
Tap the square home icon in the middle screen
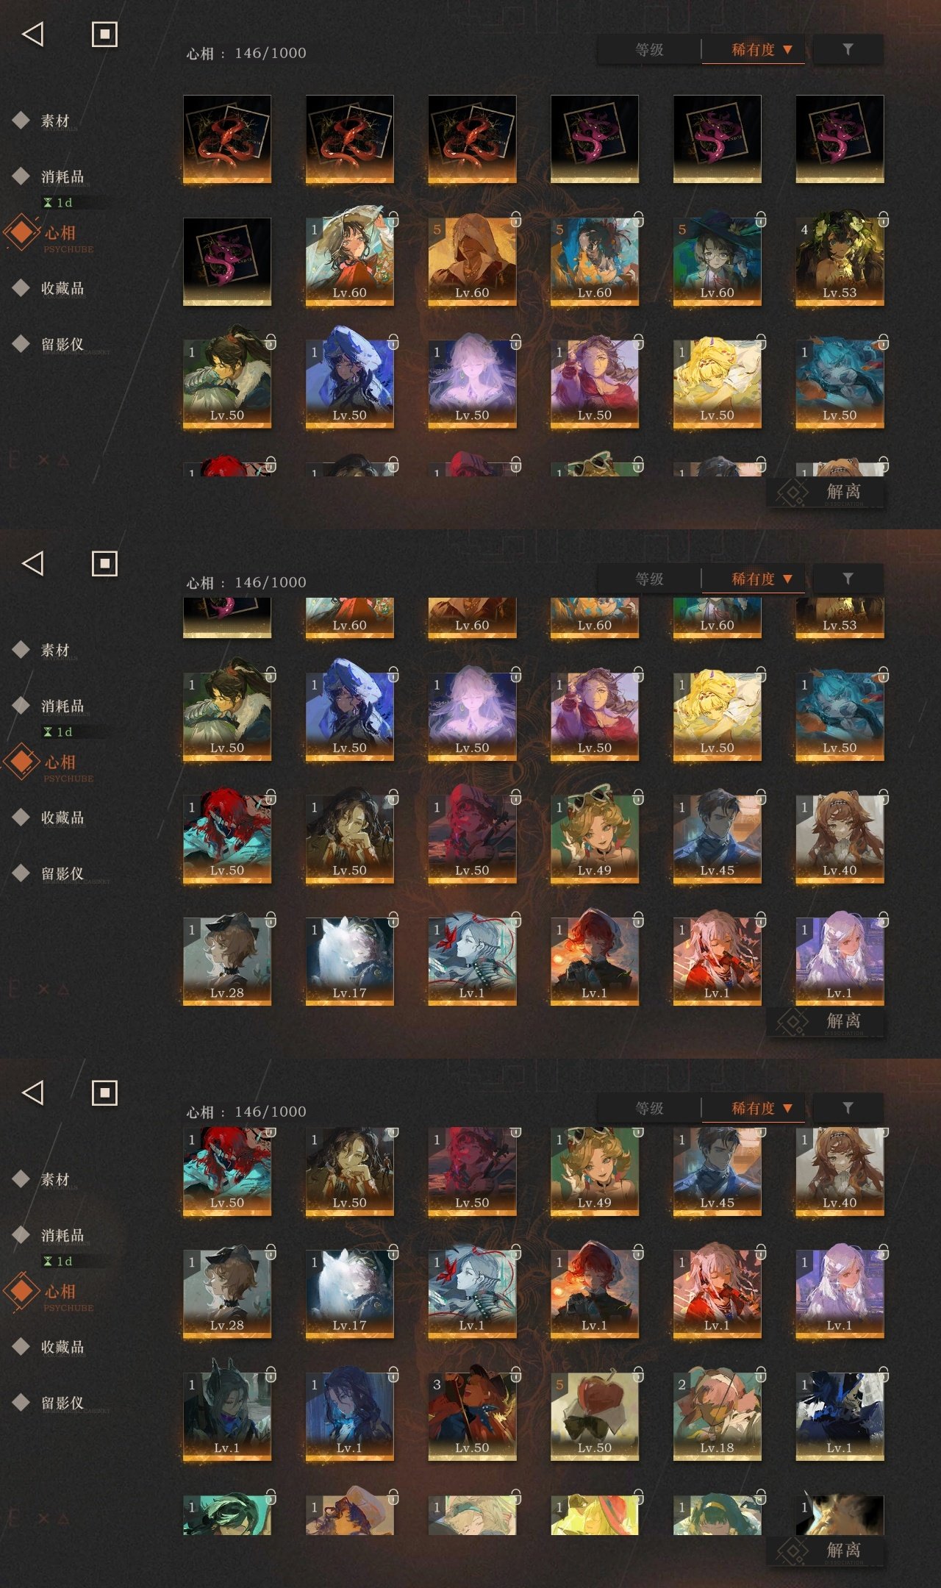click(104, 563)
